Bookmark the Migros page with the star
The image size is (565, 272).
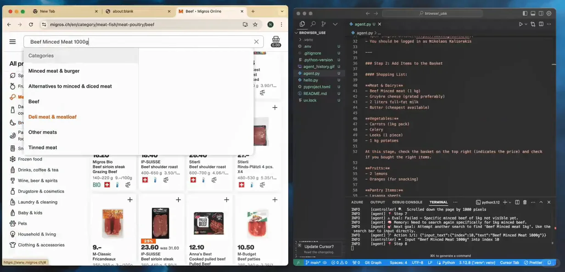click(x=255, y=24)
